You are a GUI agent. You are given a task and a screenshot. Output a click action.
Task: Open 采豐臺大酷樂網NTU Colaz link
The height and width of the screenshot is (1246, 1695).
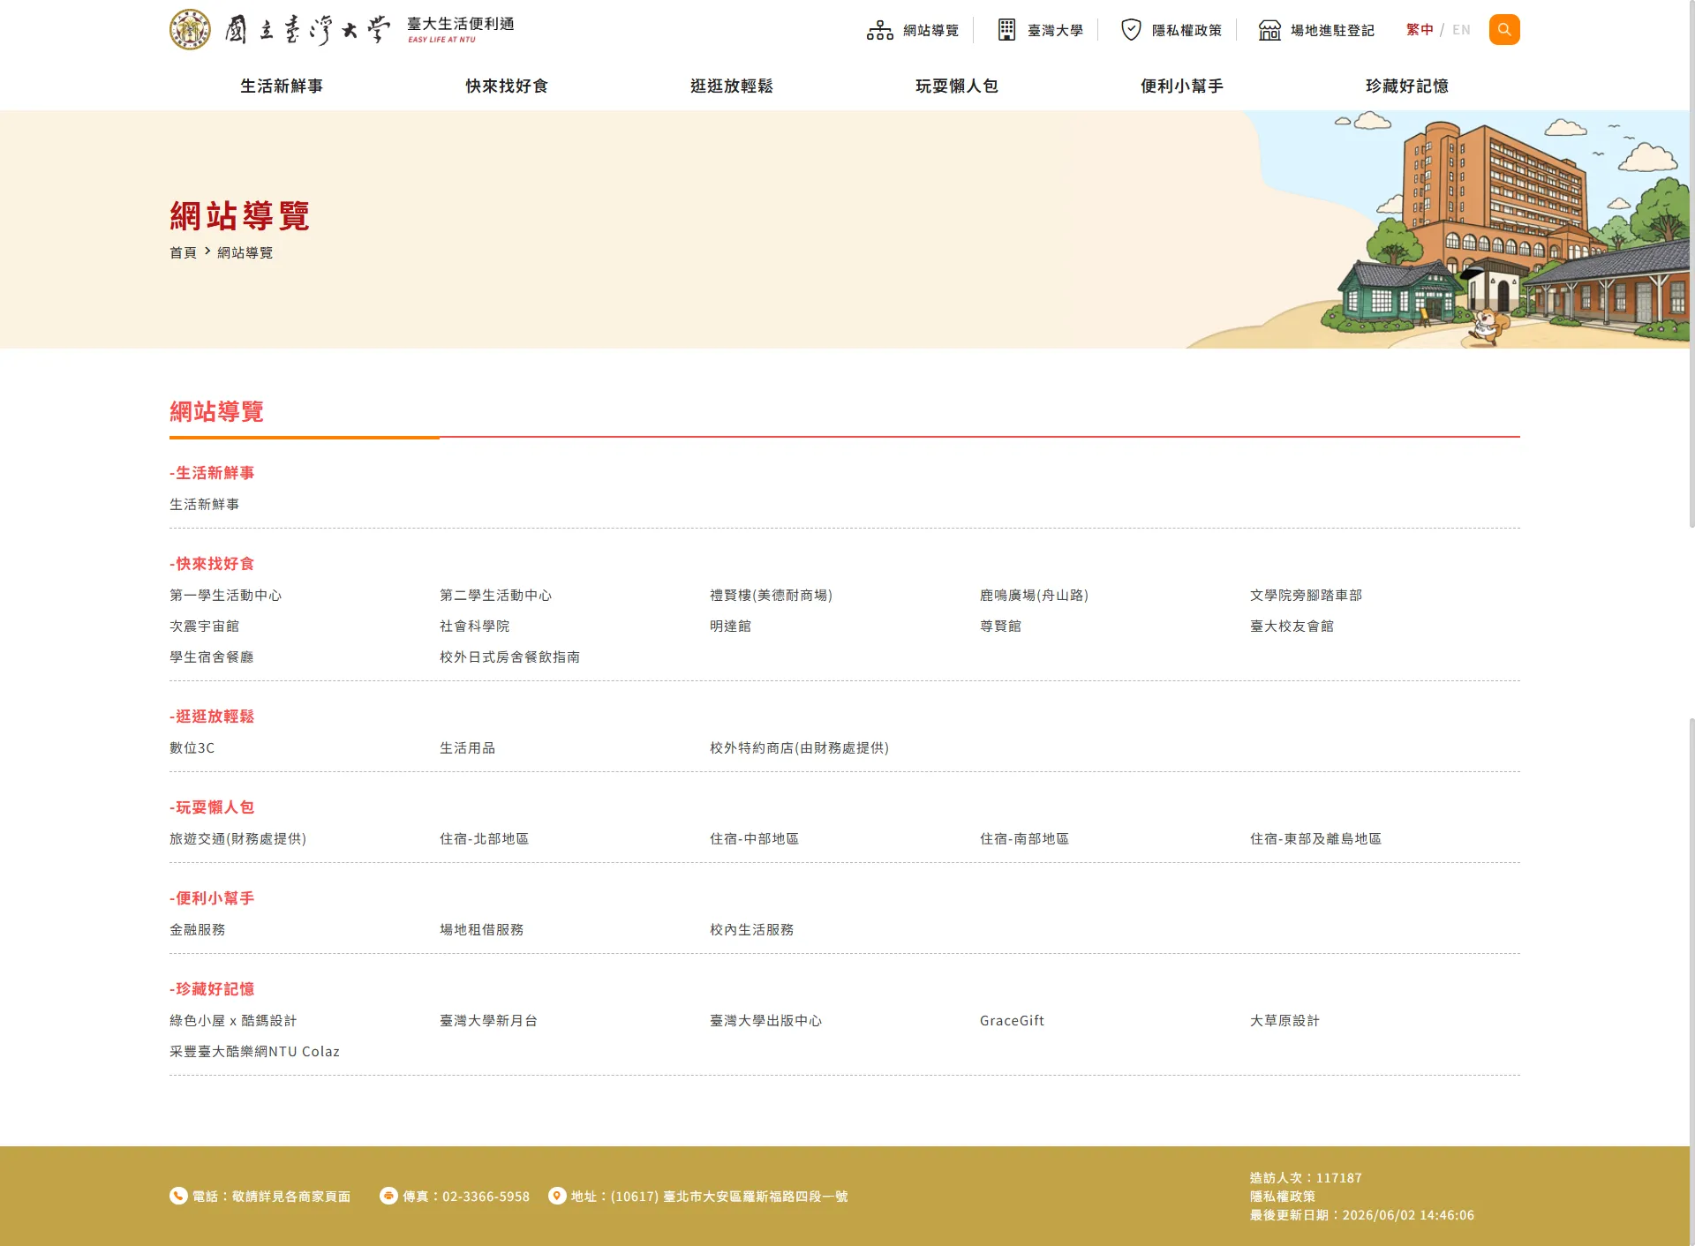[255, 1052]
